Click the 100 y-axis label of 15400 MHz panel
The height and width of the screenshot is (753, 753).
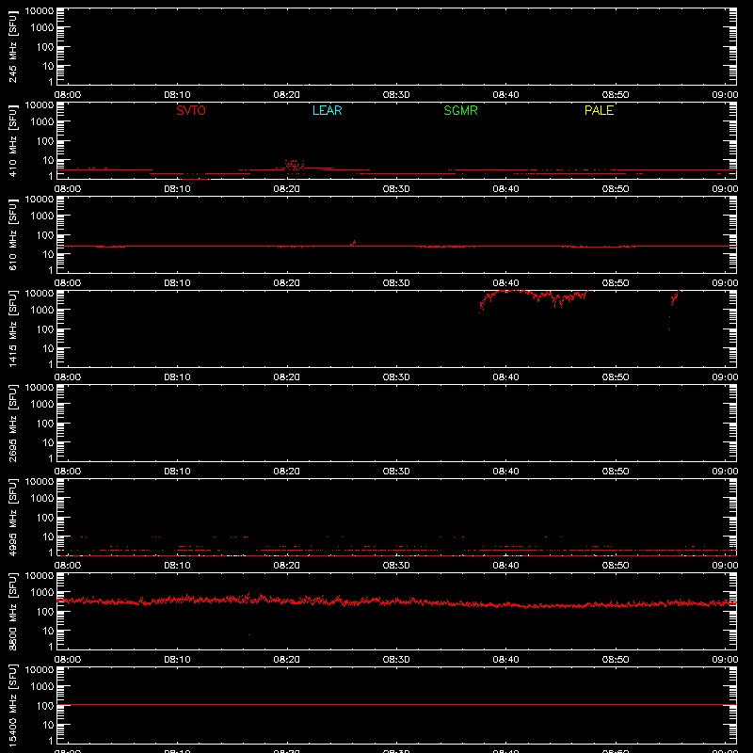45,705
